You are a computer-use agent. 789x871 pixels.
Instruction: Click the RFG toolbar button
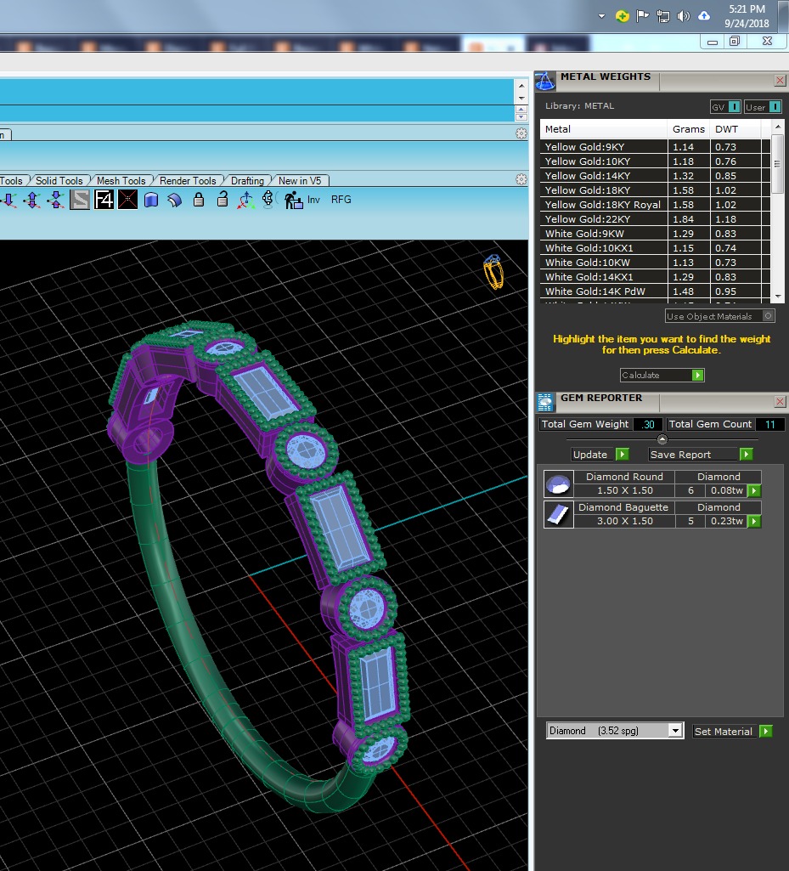(x=341, y=200)
